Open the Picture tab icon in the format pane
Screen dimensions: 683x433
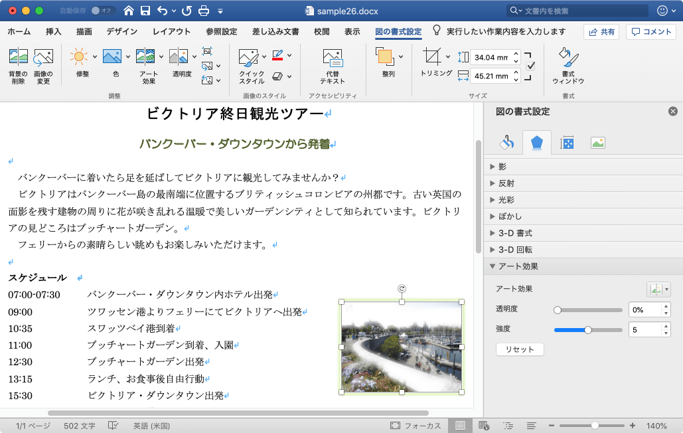point(597,142)
